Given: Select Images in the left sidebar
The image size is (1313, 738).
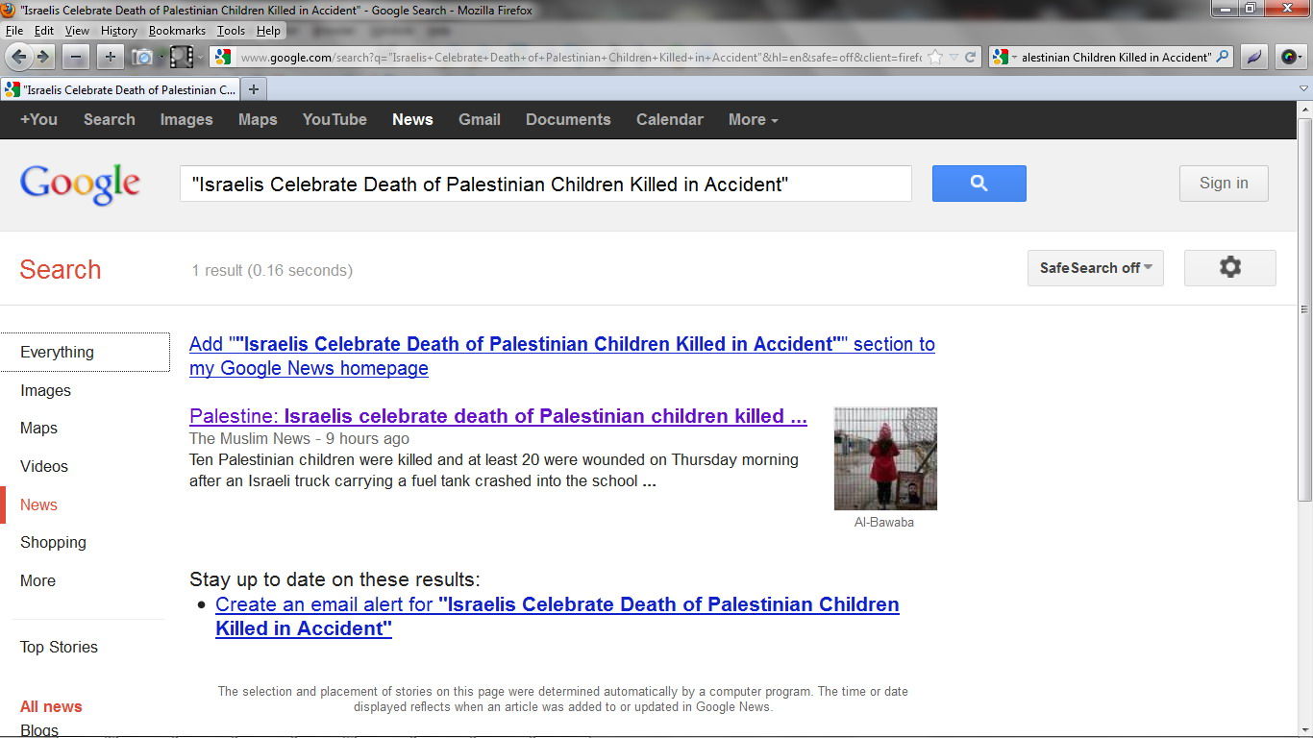Looking at the screenshot, I should [45, 390].
